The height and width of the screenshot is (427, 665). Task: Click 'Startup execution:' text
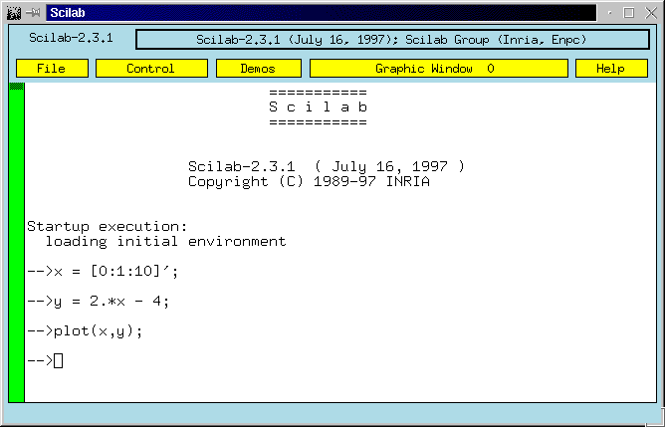(107, 226)
